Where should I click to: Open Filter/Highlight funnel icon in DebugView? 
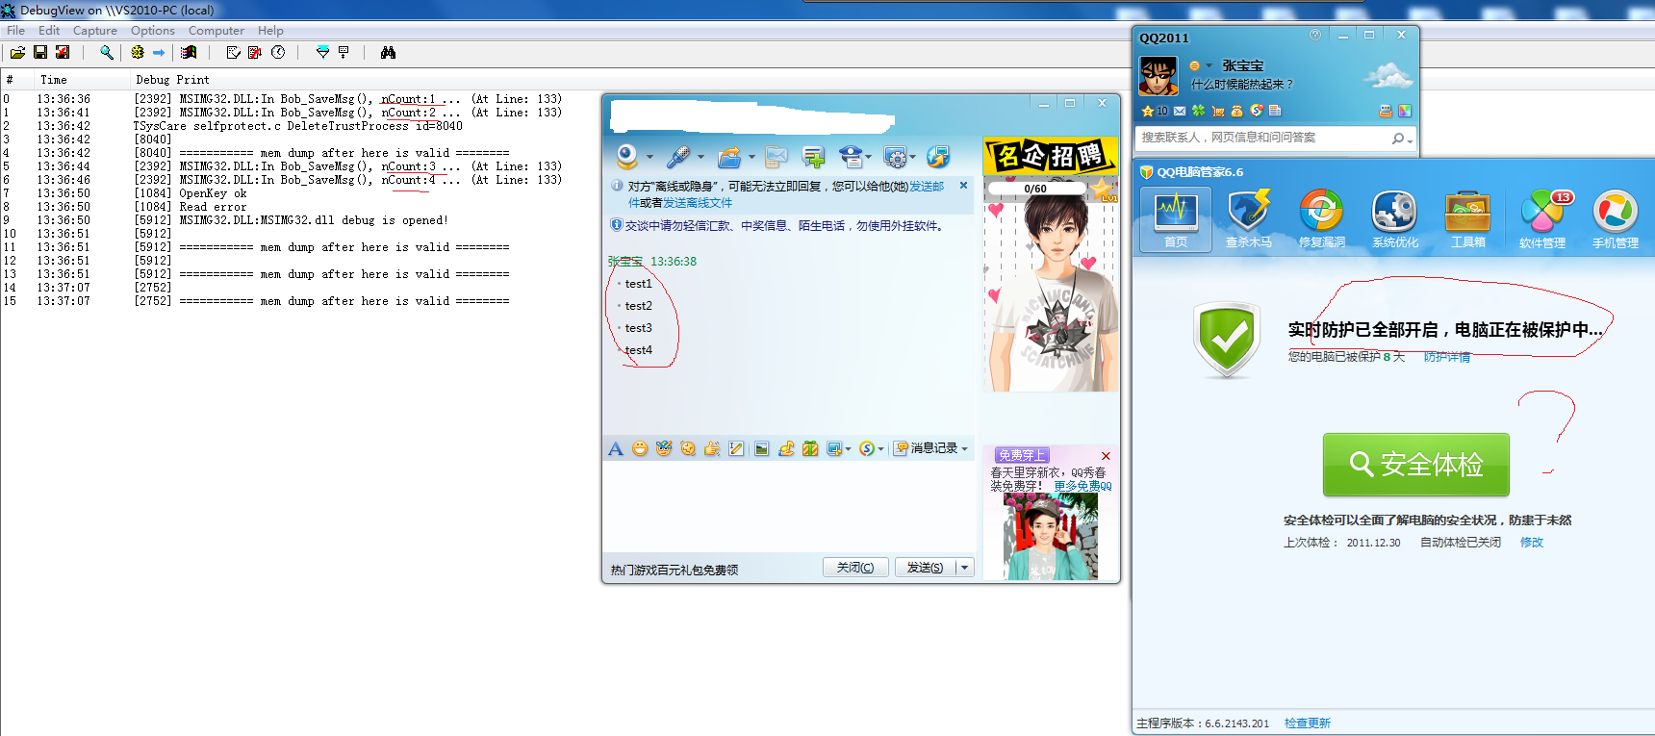(322, 52)
